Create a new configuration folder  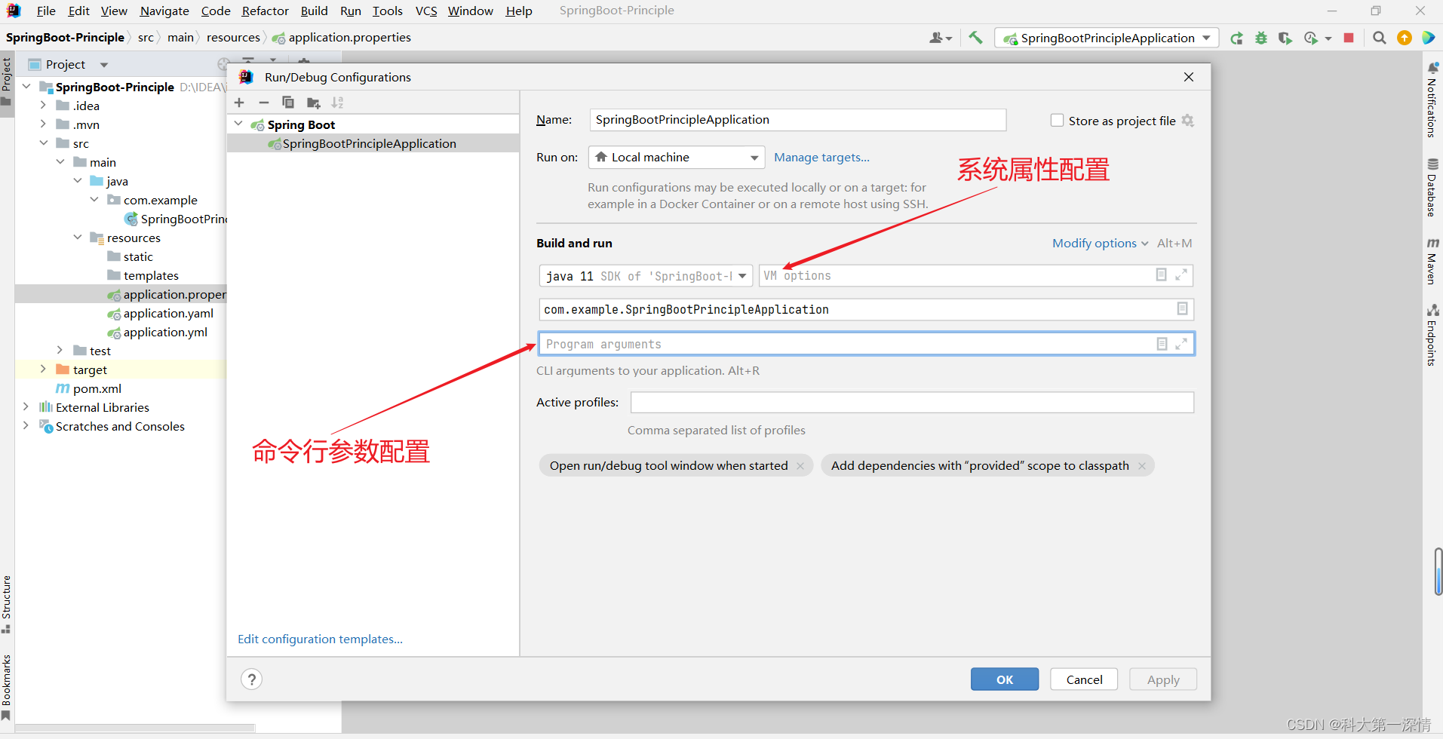tap(313, 103)
